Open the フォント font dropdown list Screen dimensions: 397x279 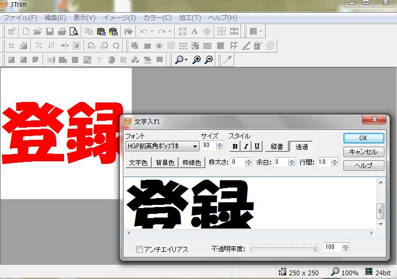pyautogui.click(x=195, y=147)
